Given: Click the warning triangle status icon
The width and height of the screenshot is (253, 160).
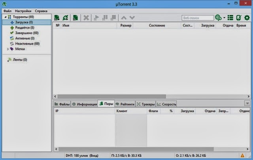Looking at the screenshot, I should point(242,156).
